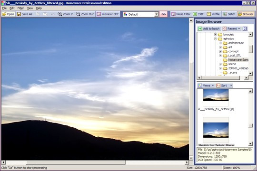Open the Views dropdown
257x171 pixels.
tap(206, 85)
